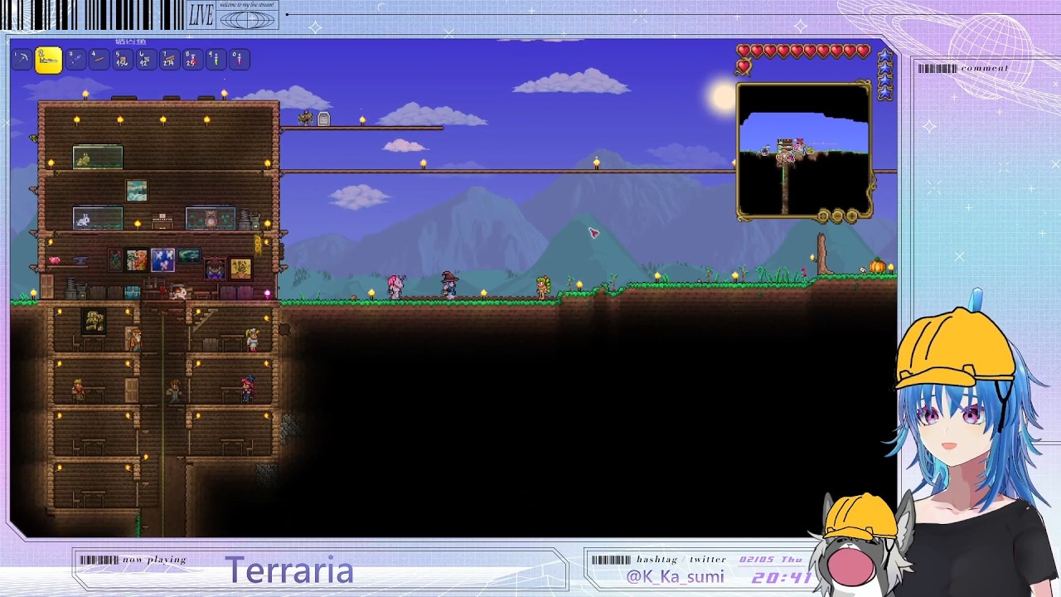Click the pumpkin on the right hill
Viewport: 1061px width, 597px height.
tap(877, 266)
